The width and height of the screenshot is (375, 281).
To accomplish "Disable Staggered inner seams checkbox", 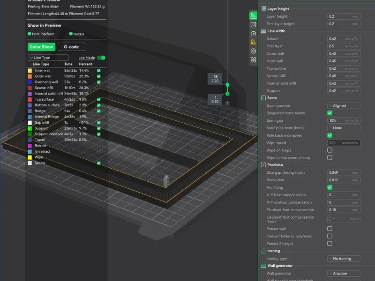I will coord(330,113).
